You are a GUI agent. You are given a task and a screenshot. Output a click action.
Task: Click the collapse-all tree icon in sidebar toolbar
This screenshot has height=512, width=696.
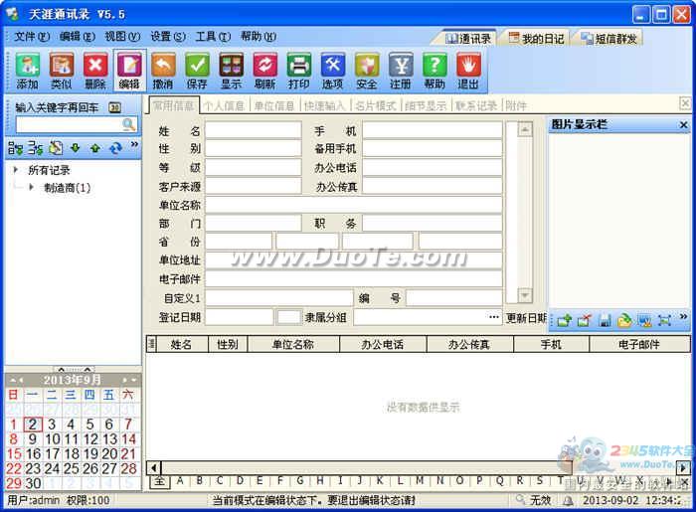point(35,148)
